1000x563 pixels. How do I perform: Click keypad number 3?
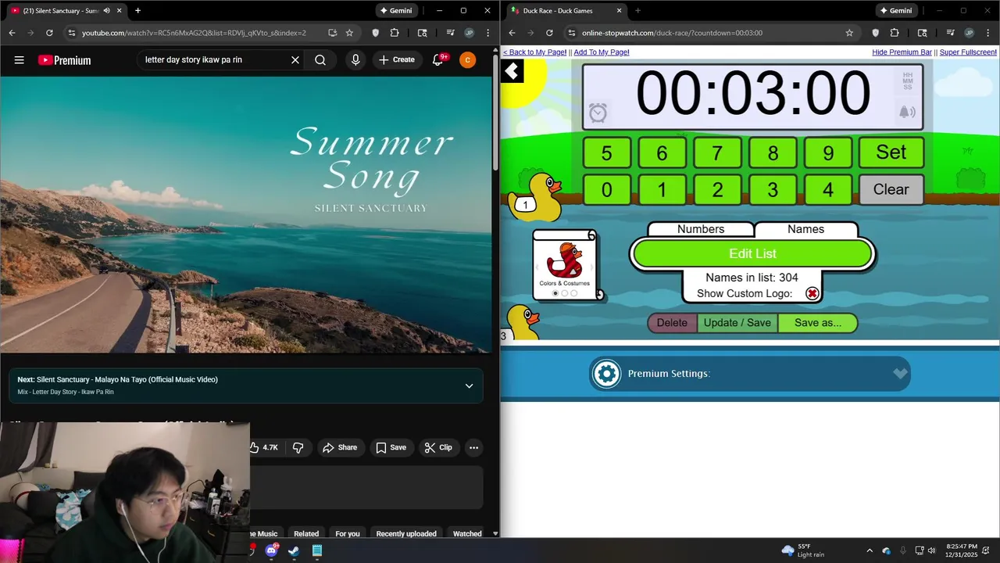(773, 189)
